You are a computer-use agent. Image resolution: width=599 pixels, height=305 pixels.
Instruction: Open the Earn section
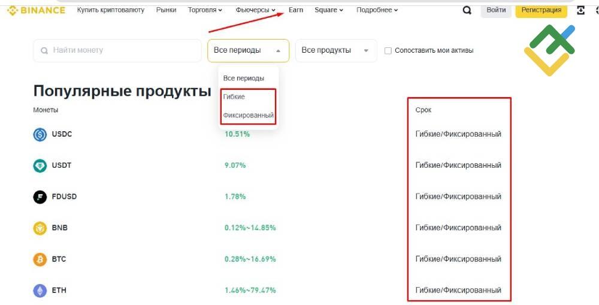click(296, 10)
